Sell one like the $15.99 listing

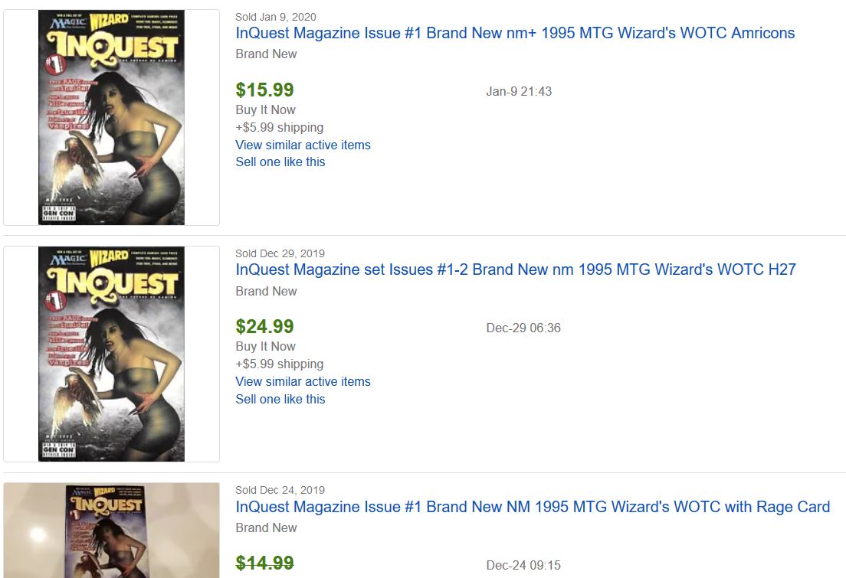[x=280, y=162]
